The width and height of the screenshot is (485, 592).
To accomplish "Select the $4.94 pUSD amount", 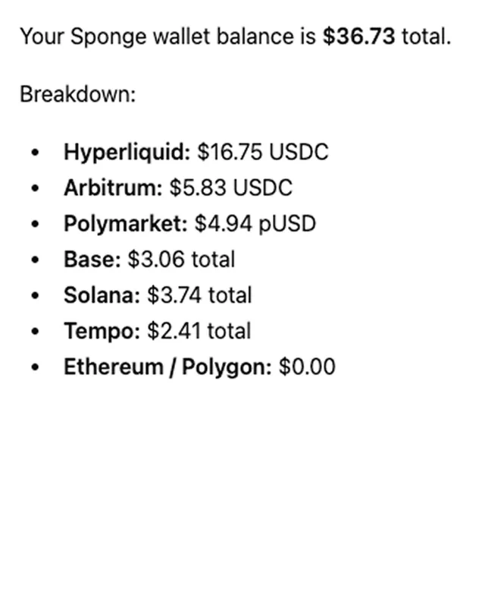I will [x=255, y=224].
